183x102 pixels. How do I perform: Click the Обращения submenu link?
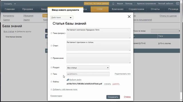[28, 16]
